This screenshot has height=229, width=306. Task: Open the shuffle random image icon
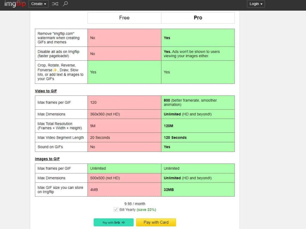tap(55, 4)
